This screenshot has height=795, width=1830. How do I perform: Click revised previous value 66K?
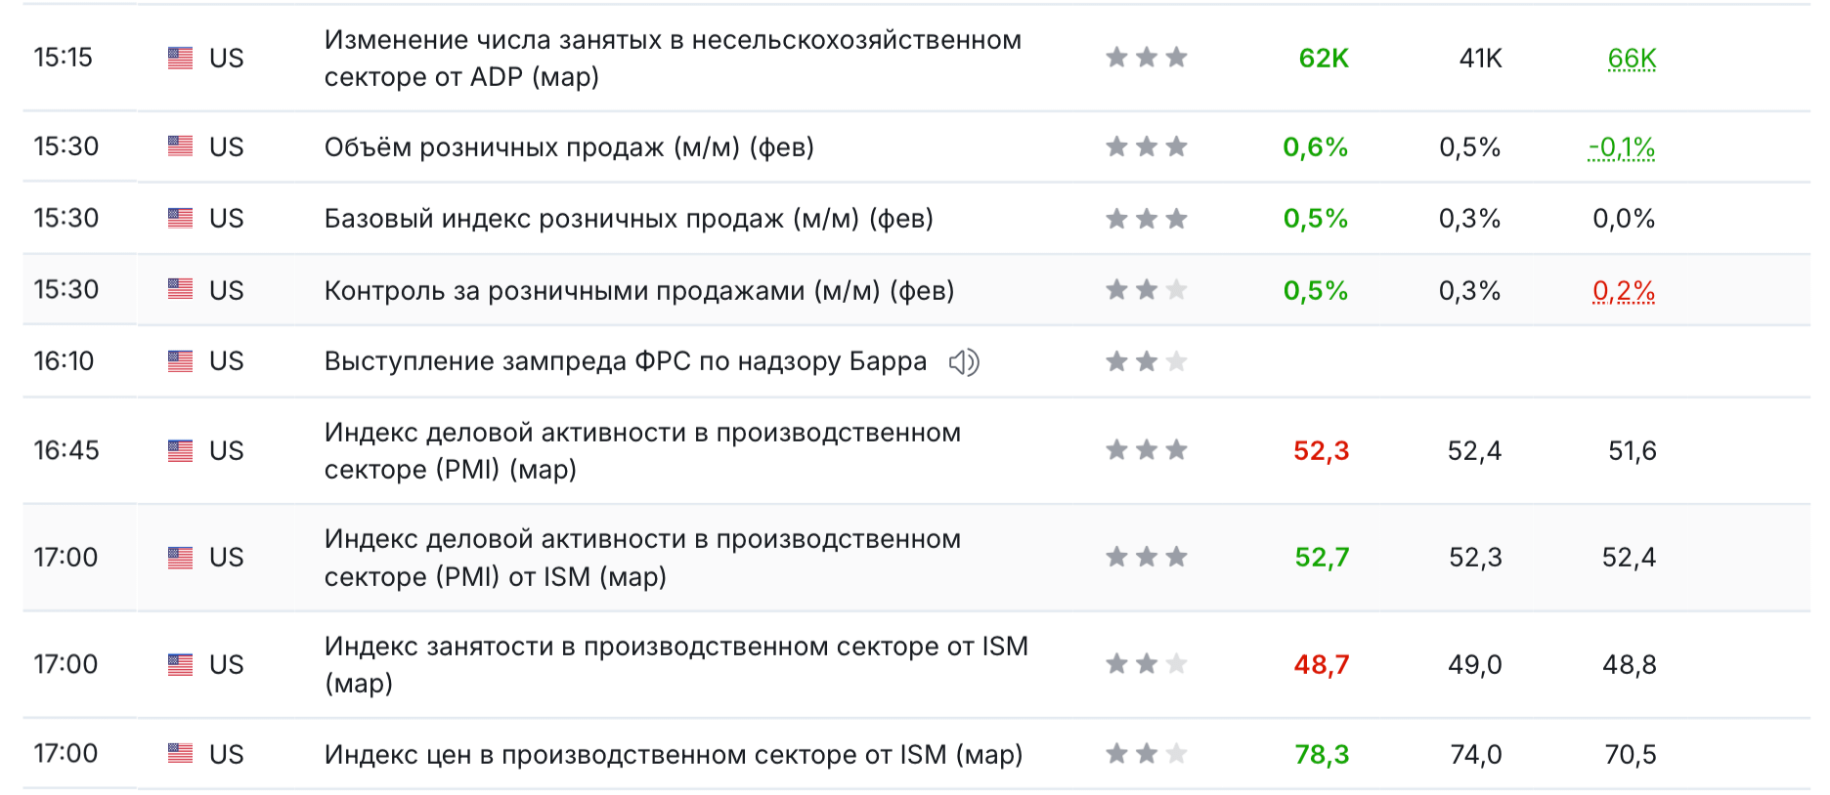(1632, 59)
